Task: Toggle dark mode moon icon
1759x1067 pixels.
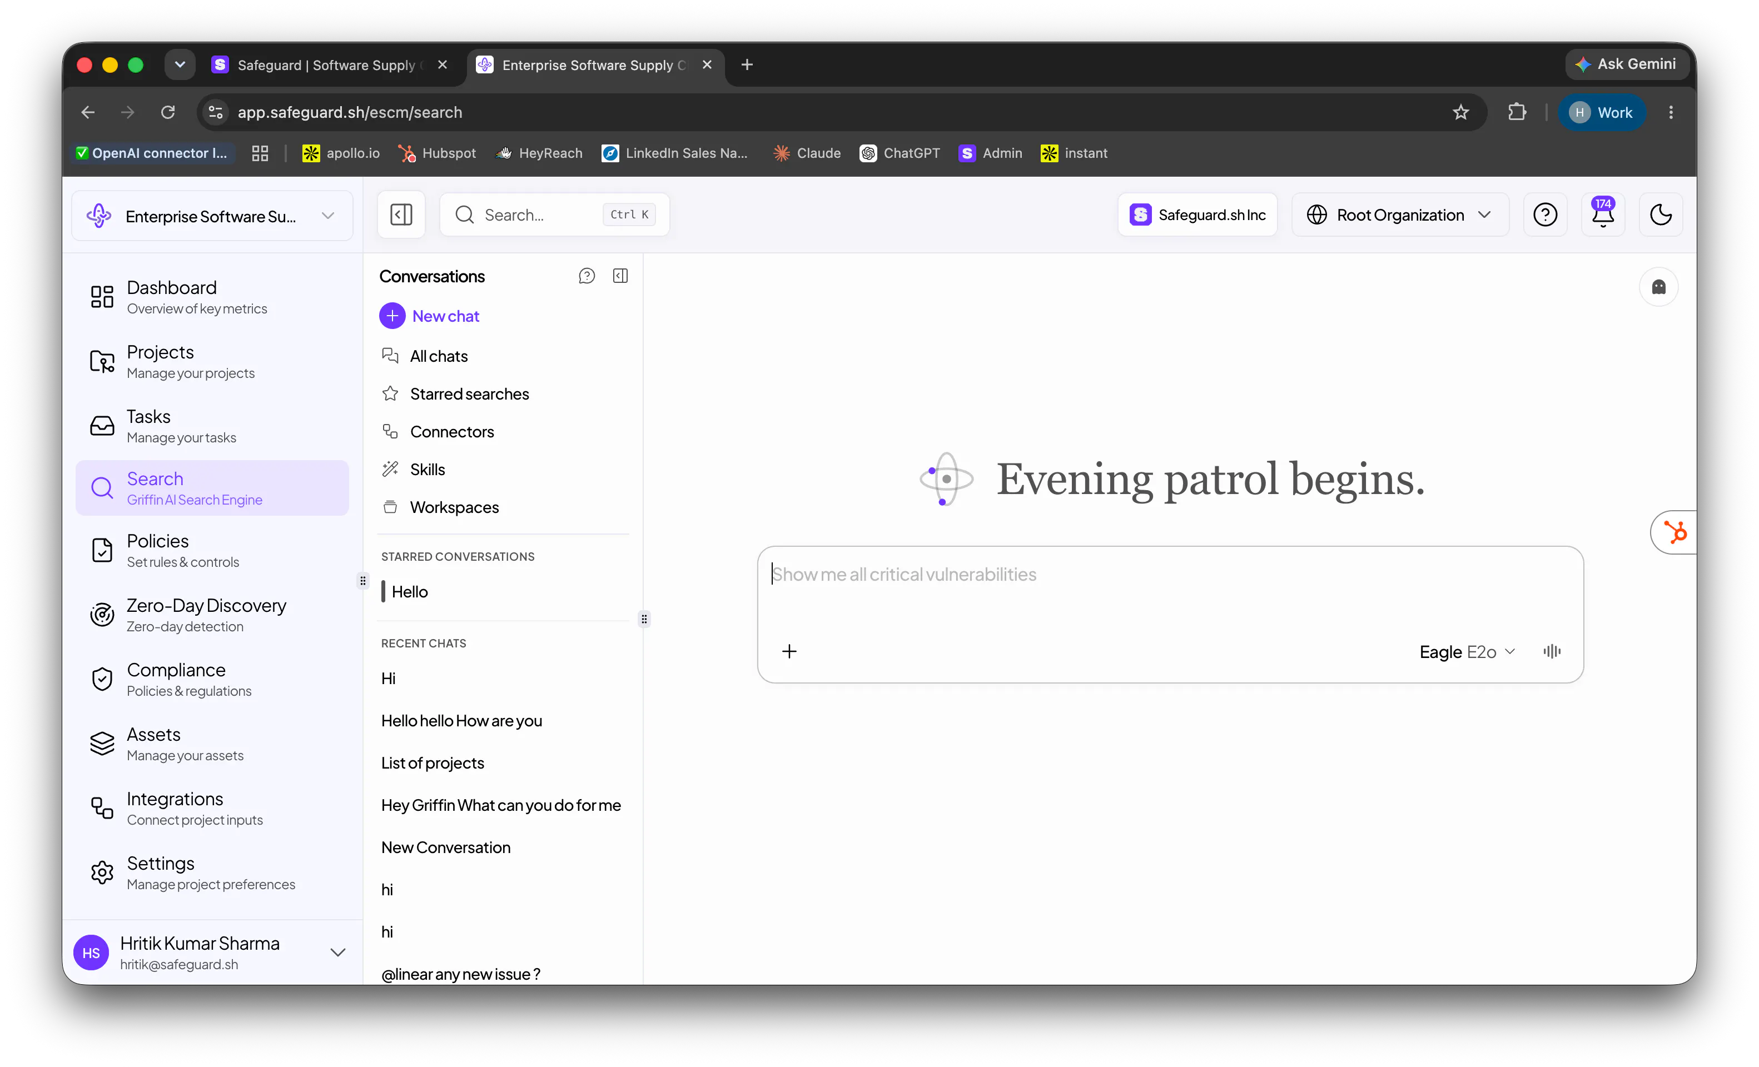Action: click(x=1661, y=214)
